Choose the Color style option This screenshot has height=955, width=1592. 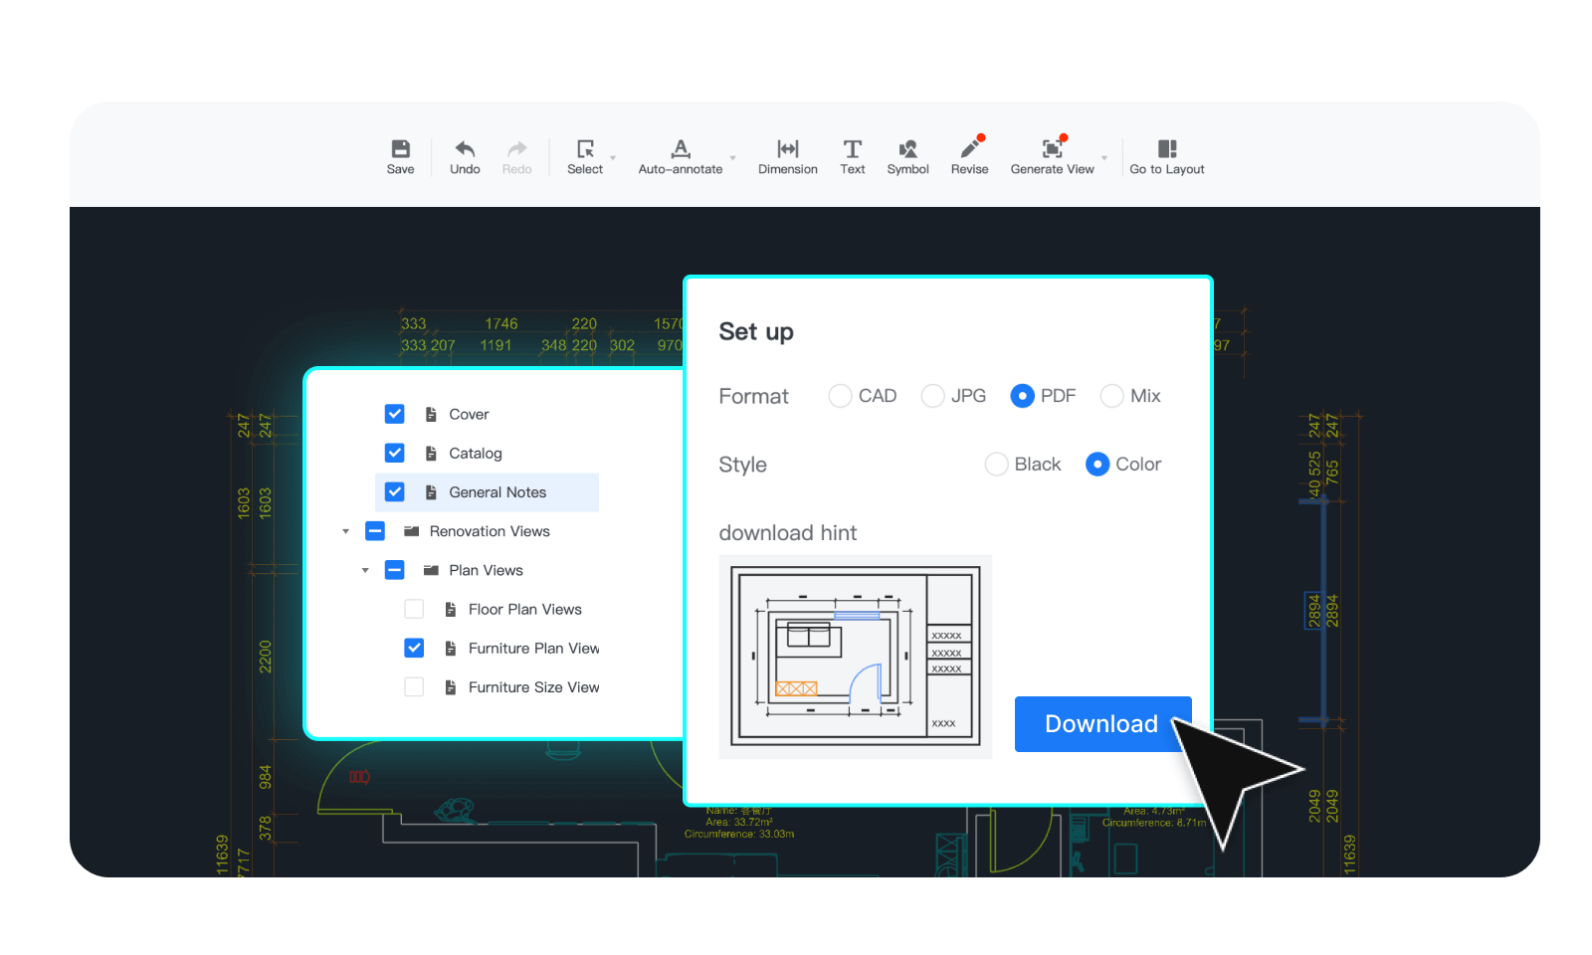click(1097, 465)
